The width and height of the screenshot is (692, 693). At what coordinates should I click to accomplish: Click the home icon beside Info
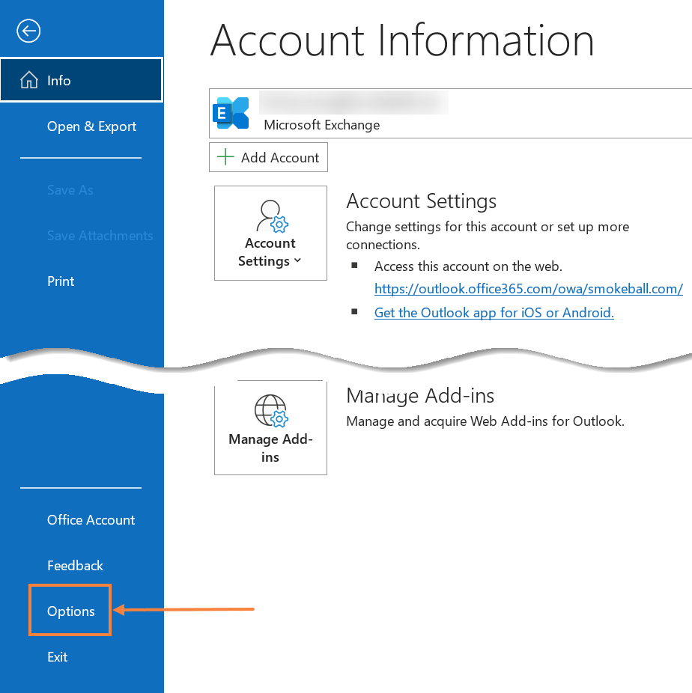coord(28,80)
